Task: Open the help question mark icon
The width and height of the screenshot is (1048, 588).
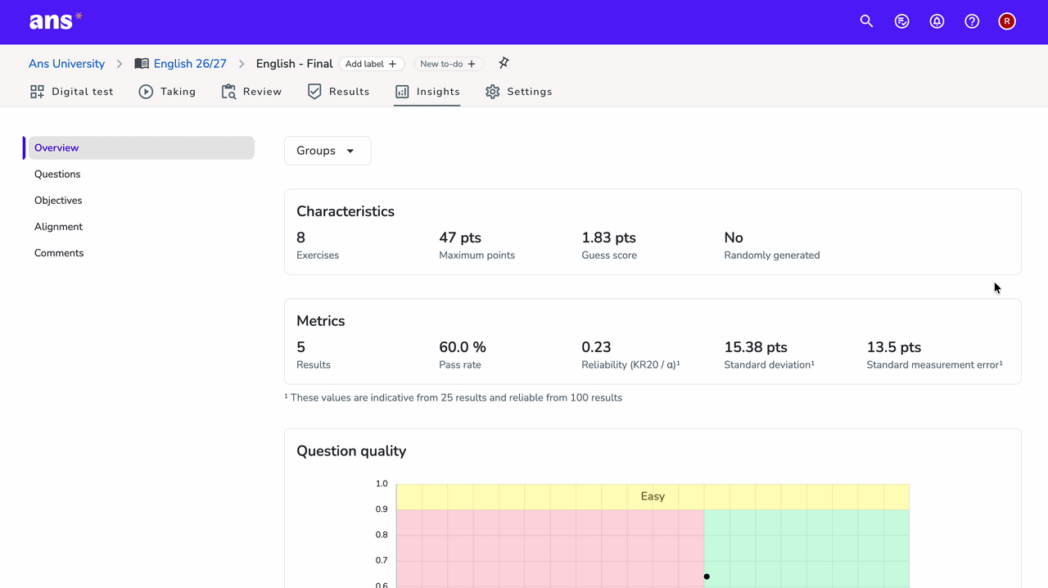Action: click(x=972, y=21)
